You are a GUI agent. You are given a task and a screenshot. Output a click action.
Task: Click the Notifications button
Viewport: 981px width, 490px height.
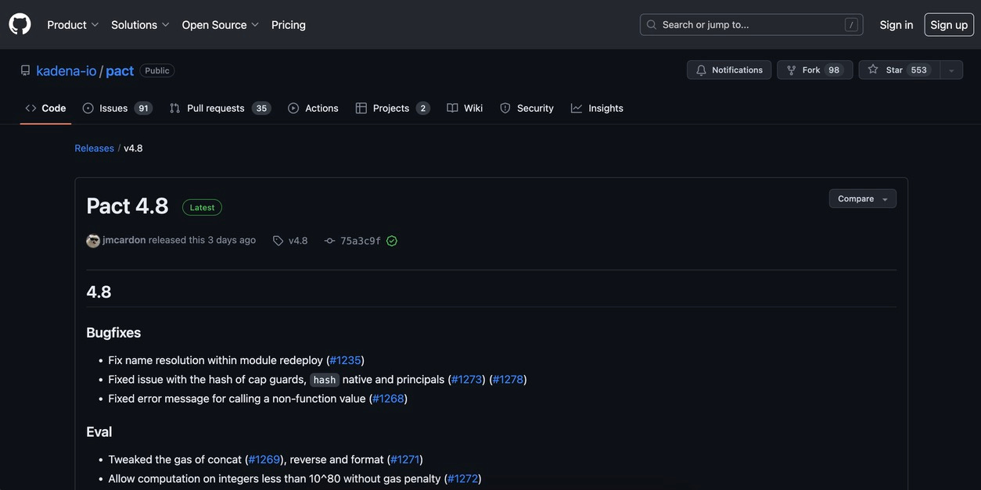point(729,70)
